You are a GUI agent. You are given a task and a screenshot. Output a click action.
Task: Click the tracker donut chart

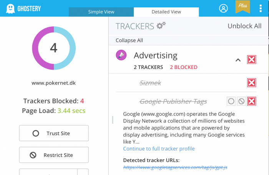tap(54, 48)
